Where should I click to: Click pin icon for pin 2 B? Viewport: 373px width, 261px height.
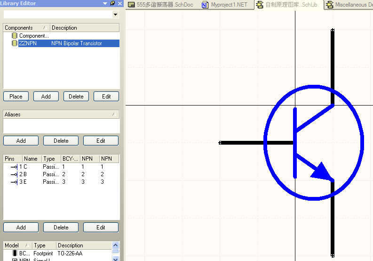coord(14,174)
